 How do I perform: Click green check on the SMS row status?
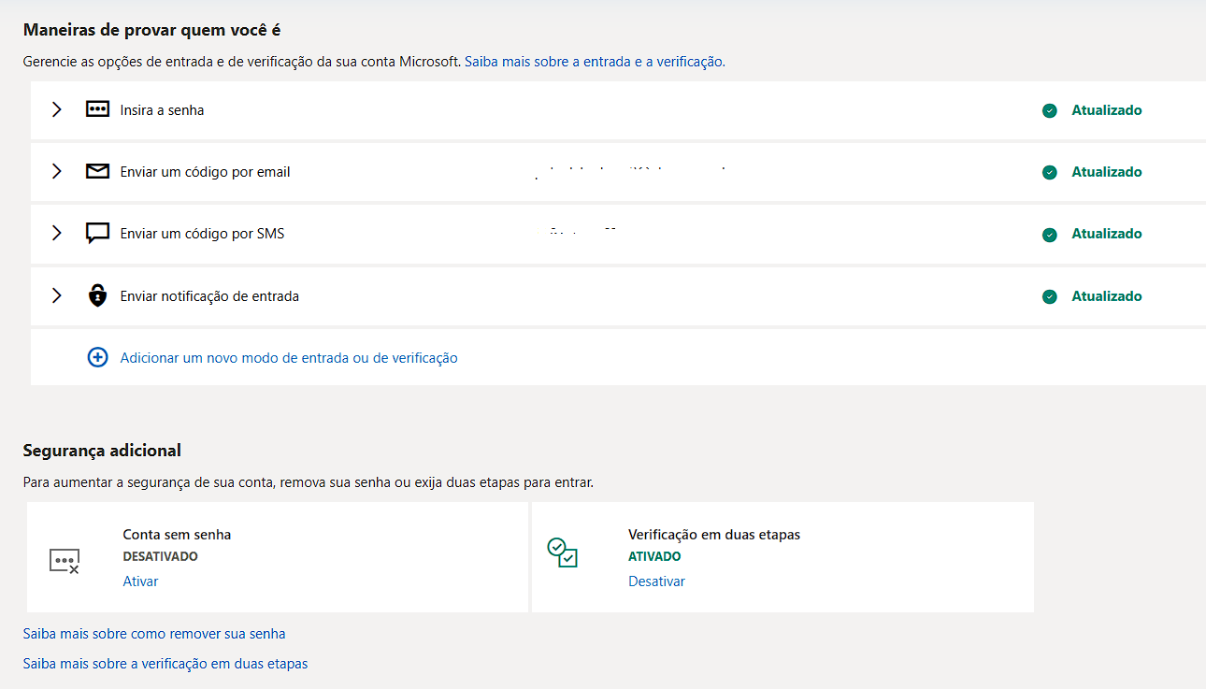click(x=1050, y=234)
